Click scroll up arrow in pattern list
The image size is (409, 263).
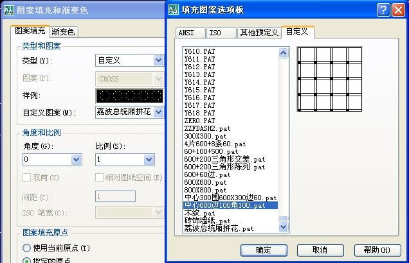(283, 53)
